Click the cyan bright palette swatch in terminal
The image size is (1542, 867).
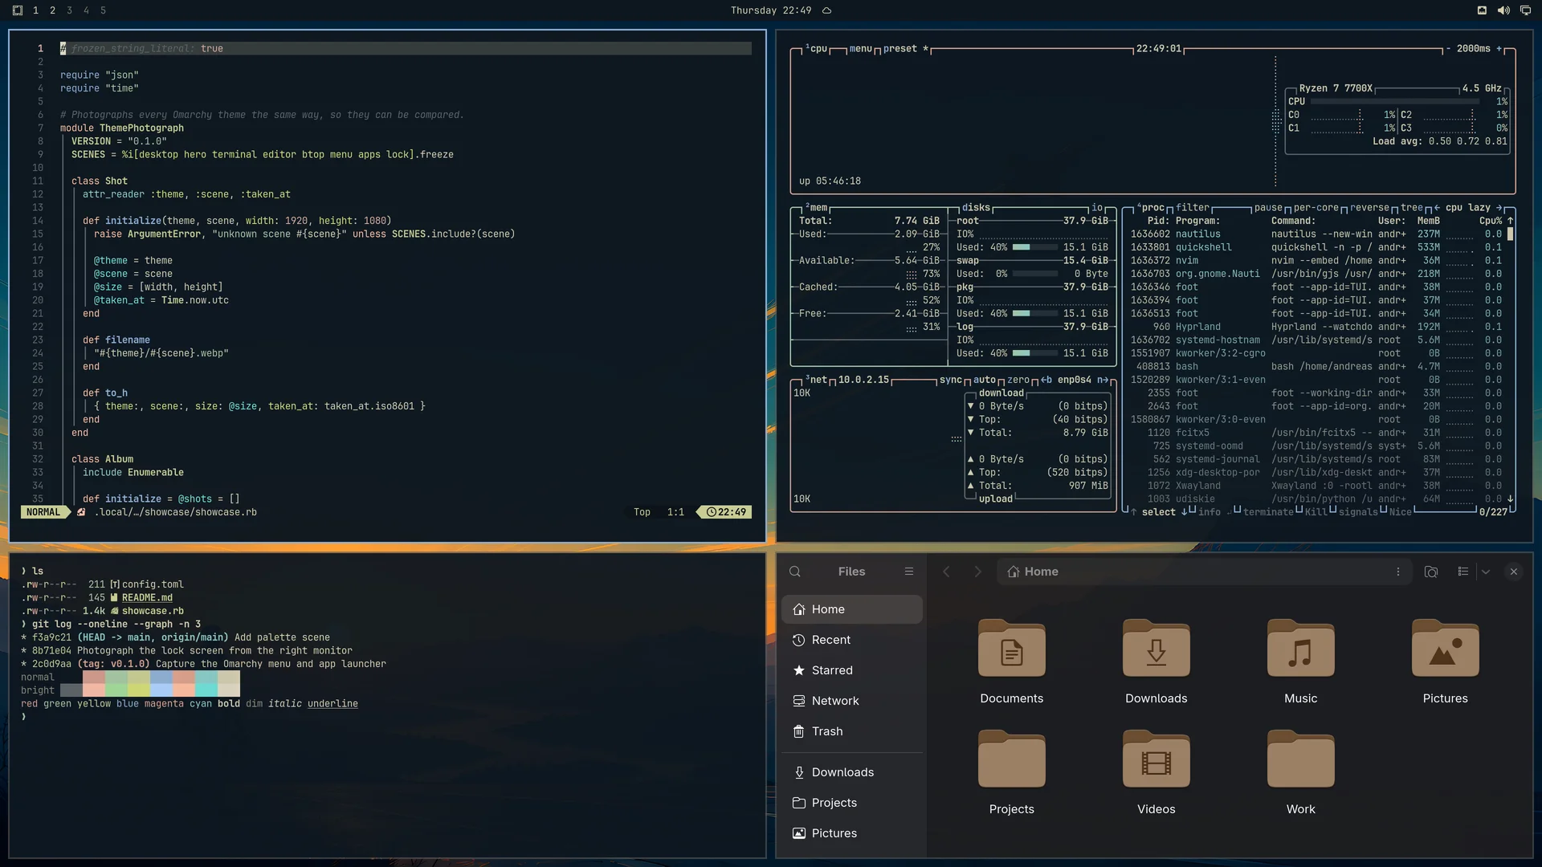point(206,690)
